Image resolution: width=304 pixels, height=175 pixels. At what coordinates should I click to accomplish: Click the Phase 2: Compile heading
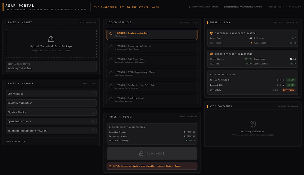click(20, 83)
